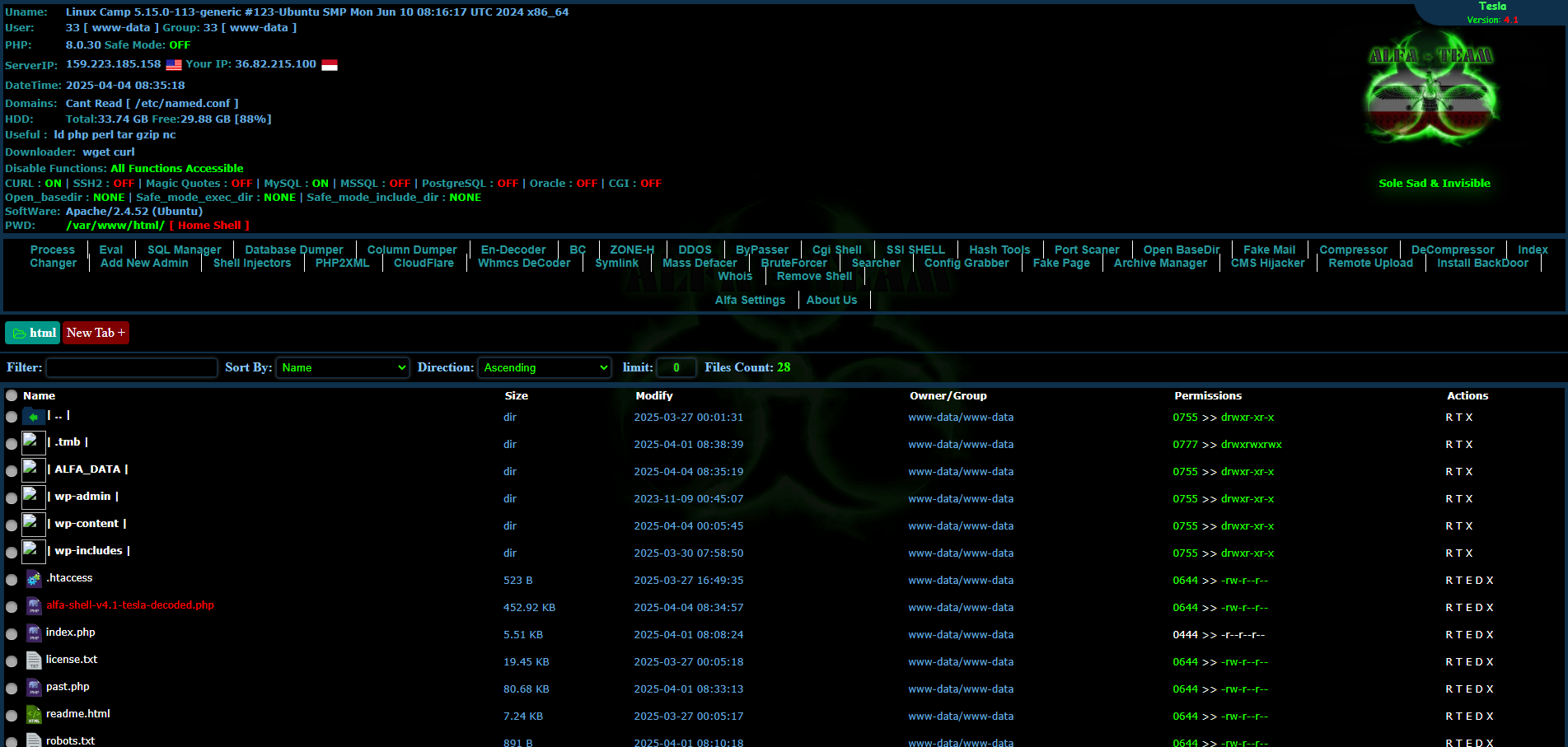This screenshot has width=1568, height=747.
Task: Select the checkbox for index.php row
Action: click(12, 635)
